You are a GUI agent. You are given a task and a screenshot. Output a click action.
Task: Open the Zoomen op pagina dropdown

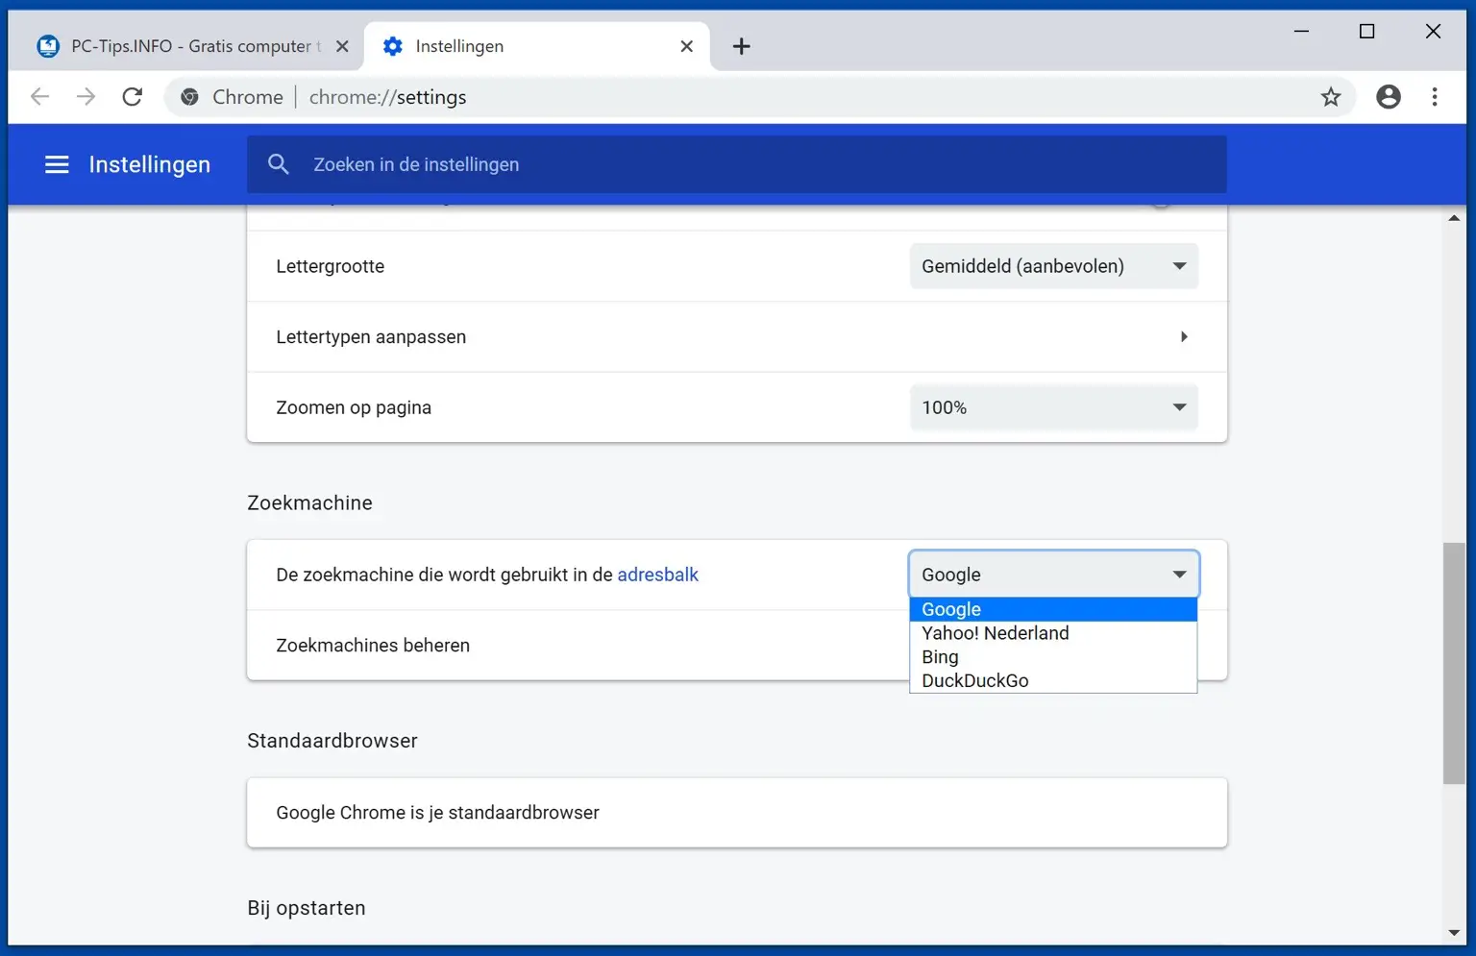point(1053,407)
